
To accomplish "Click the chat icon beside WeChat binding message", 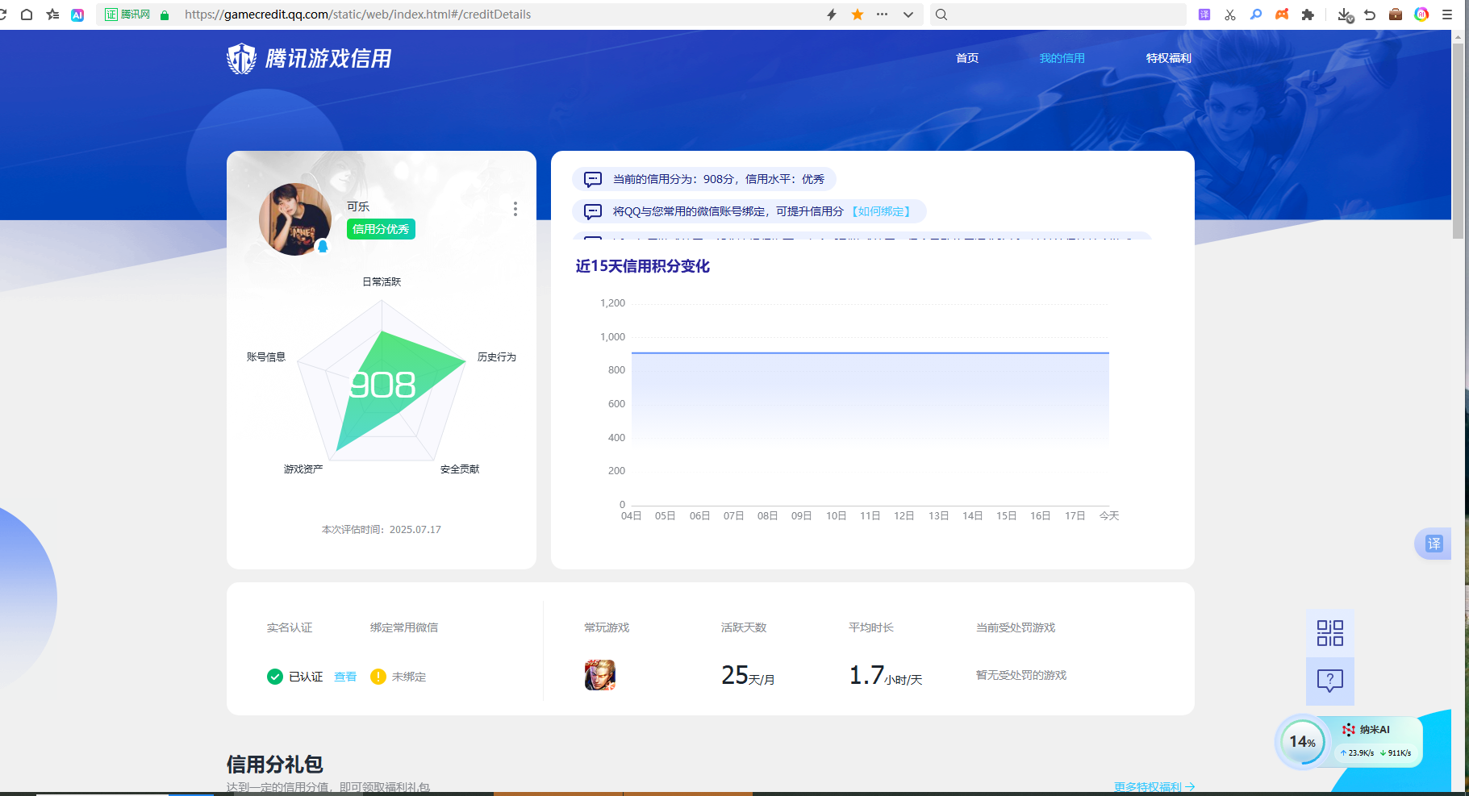I will pyautogui.click(x=593, y=211).
